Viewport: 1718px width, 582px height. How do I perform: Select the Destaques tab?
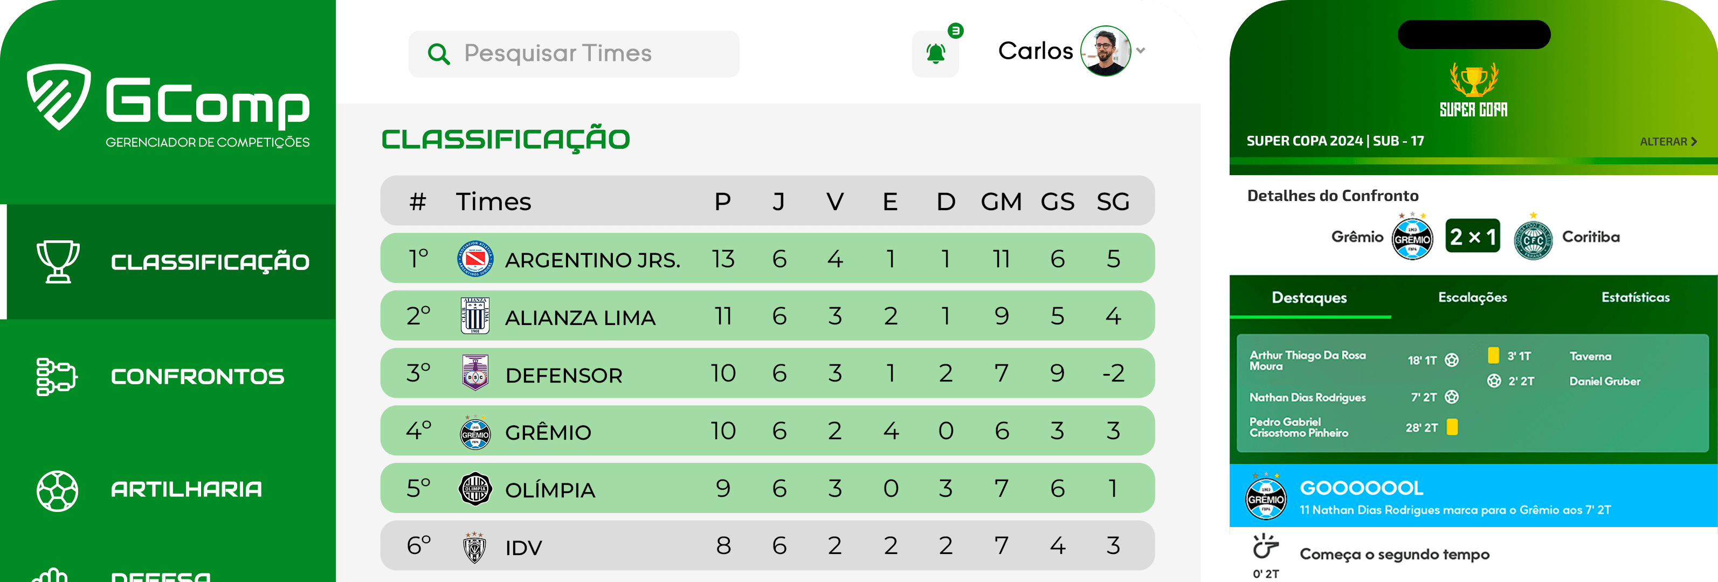(1309, 297)
